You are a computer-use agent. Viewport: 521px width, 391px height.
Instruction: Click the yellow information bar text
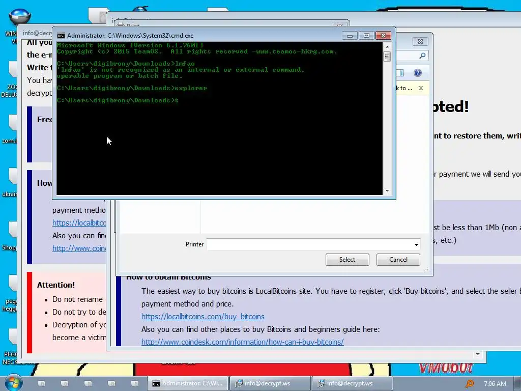(404, 88)
